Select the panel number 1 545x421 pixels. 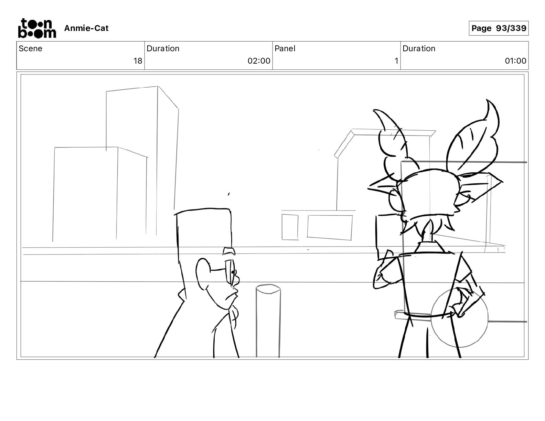coord(396,61)
